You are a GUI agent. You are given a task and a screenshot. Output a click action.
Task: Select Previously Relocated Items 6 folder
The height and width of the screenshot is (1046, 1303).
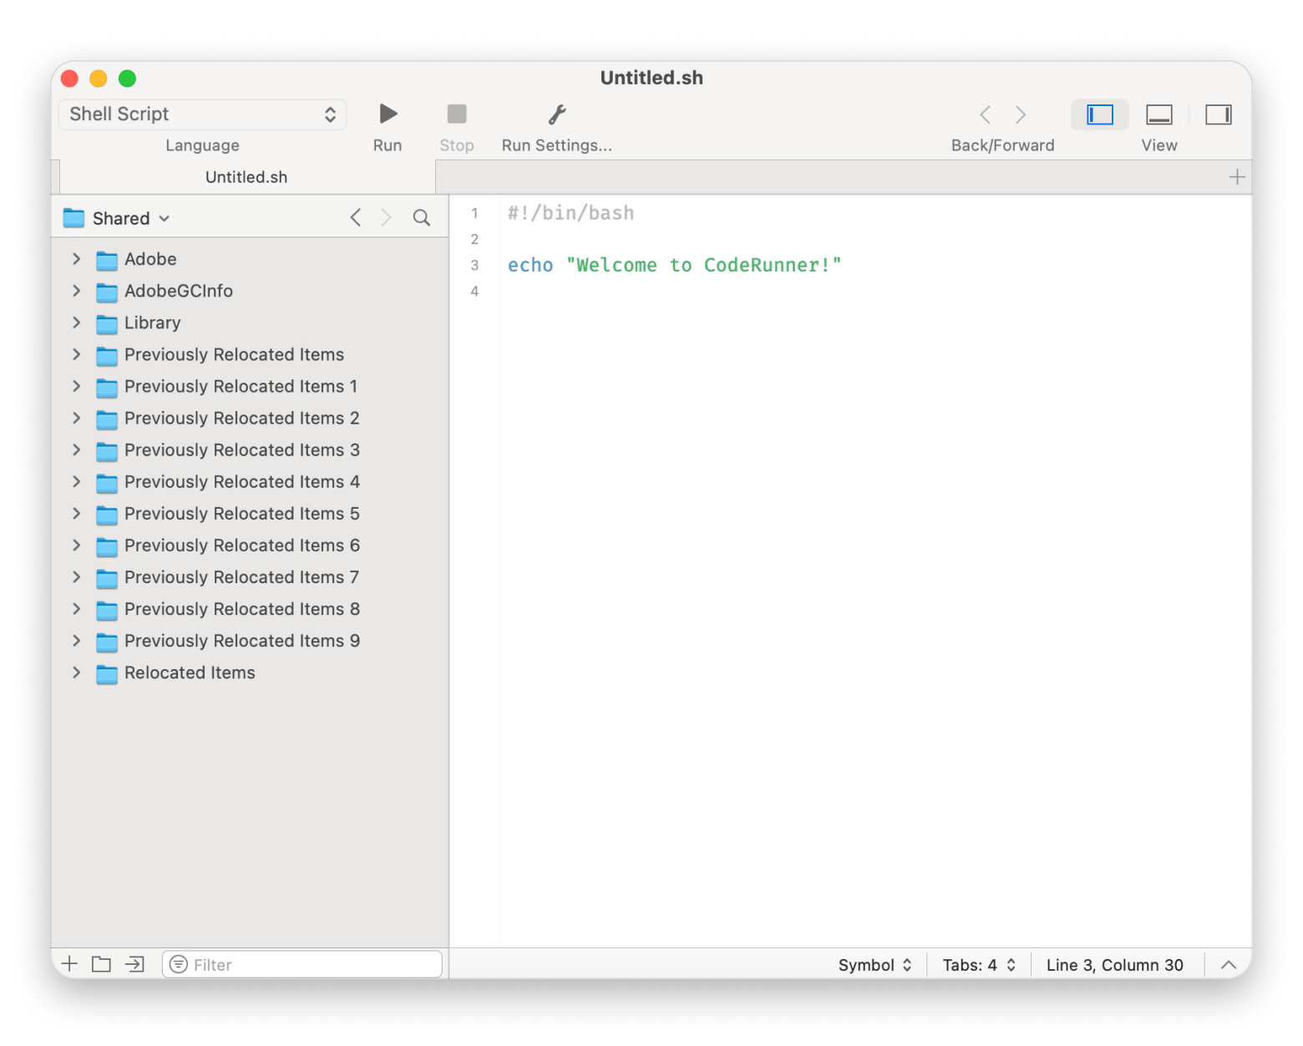[251, 546]
